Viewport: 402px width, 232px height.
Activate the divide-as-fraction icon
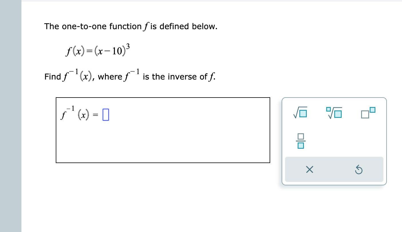coord(300,141)
